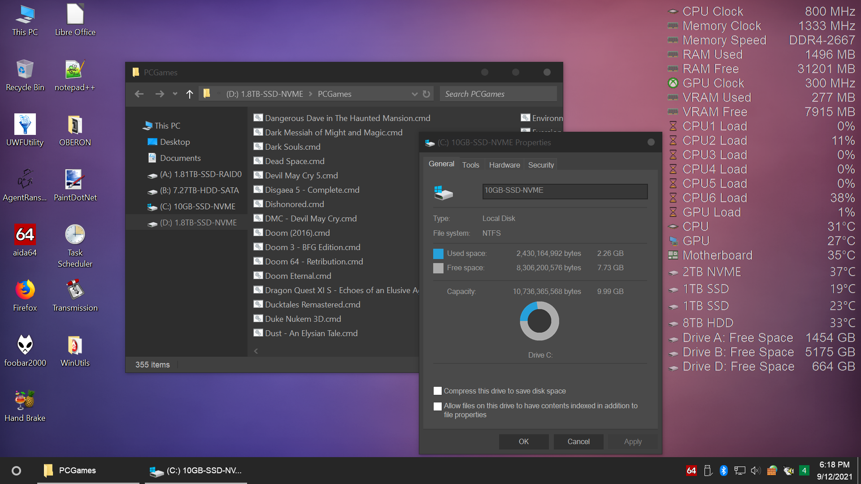This screenshot has height=484, width=861.
Task: Click the Bluetooth icon in the system tray
Action: point(724,471)
